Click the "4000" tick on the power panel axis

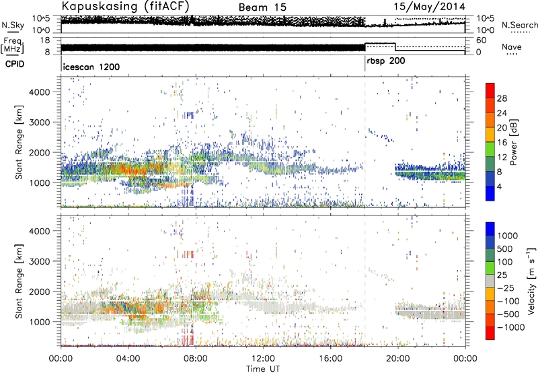pyautogui.click(x=40, y=92)
